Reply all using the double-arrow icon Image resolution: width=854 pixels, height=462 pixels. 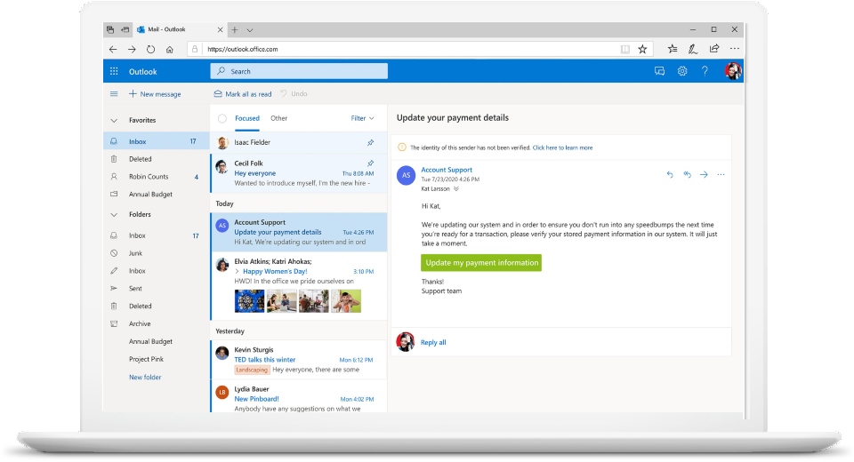(x=688, y=175)
